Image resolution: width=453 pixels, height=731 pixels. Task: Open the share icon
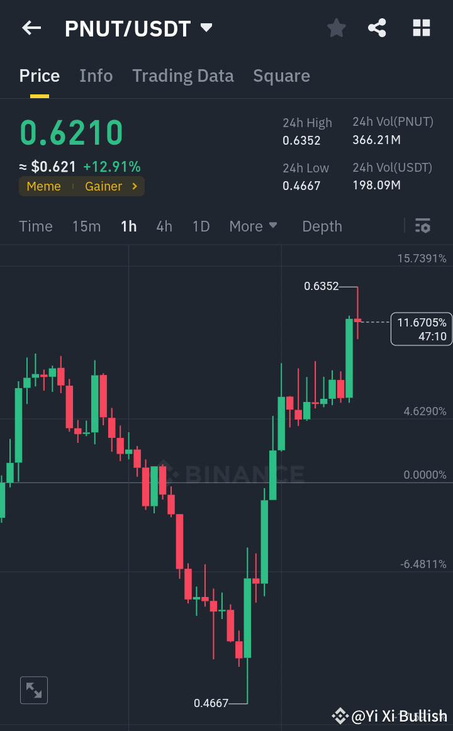coord(377,28)
